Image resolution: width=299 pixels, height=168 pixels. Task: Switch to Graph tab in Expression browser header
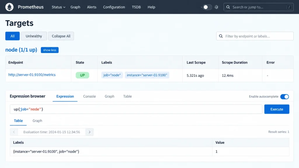pyautogui.click(x=109, y=96)
